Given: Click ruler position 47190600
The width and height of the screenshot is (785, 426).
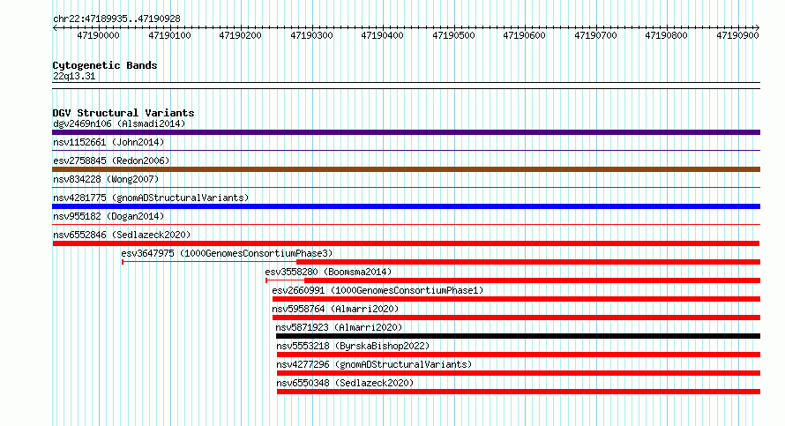Looking at the screenshot, I should point(525,35).
